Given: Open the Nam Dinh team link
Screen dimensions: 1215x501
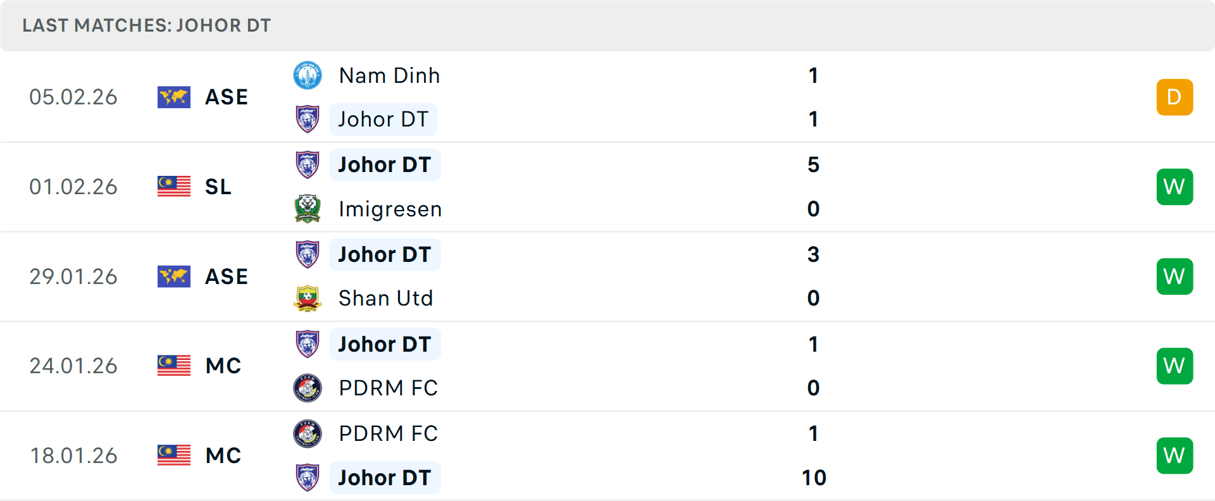Looking at the screenshot, I should [x=389, y=76].
